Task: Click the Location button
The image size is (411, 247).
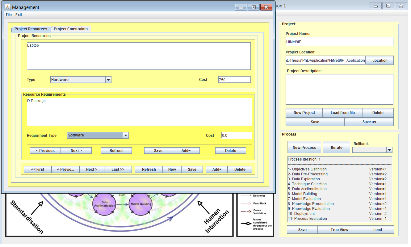Action: point(380,61)
